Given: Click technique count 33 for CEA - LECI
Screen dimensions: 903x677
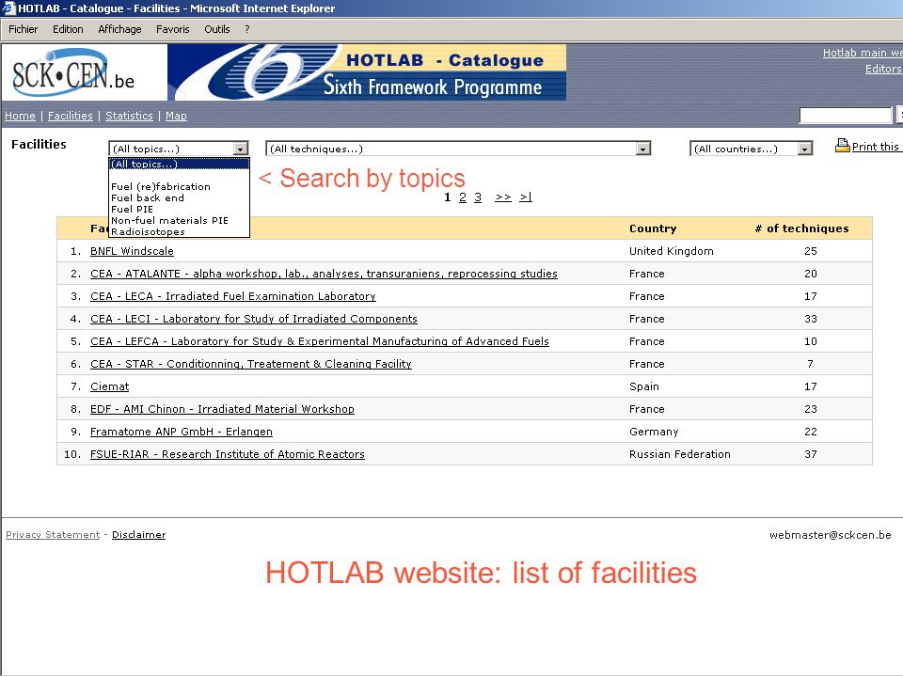Looking at the screenshot, I should [810, 319].
